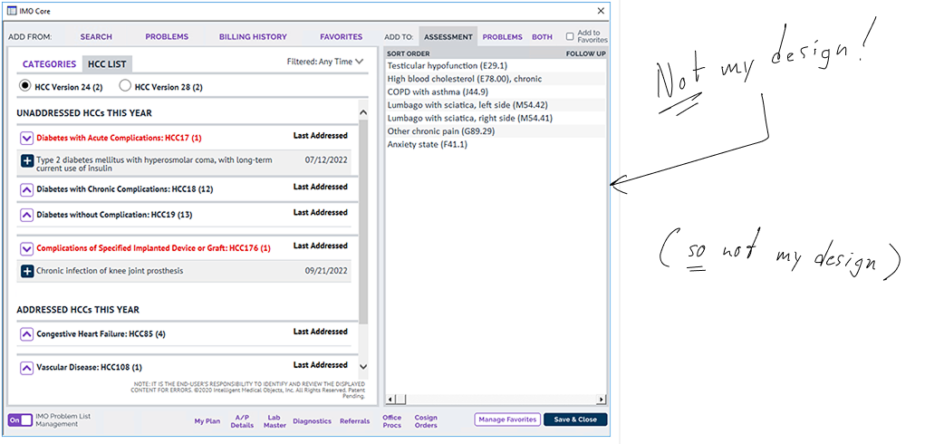
Task: Click assessment list horizontal scroll right arrow
Action: pyautogui.click(x=601, y=400)
